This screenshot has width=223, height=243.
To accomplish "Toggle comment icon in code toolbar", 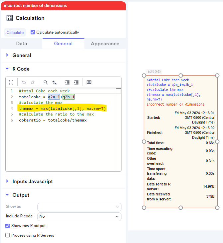I will pos(89,82).
